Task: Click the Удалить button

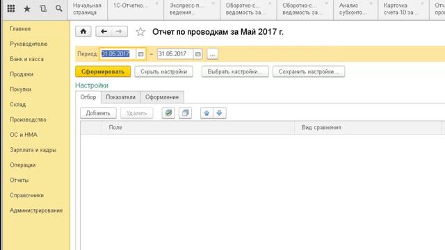Action: point(137,113)
